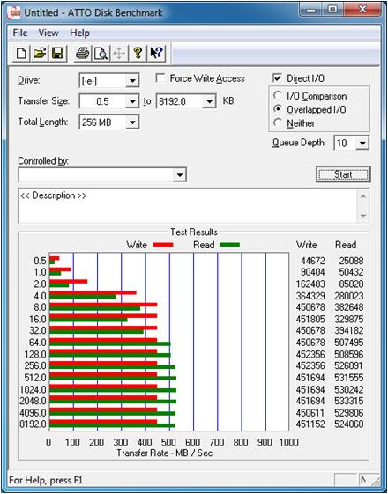Click the New document toolbar icon
This screenshot has height=494, width=388.
coord(21,53)
